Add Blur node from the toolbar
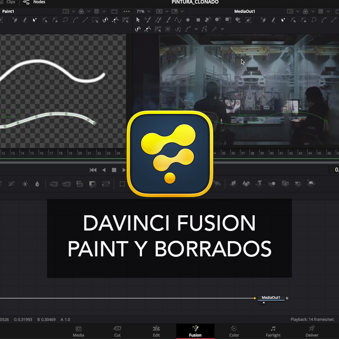This screenshot has width=339, height=339. point(37,184)
